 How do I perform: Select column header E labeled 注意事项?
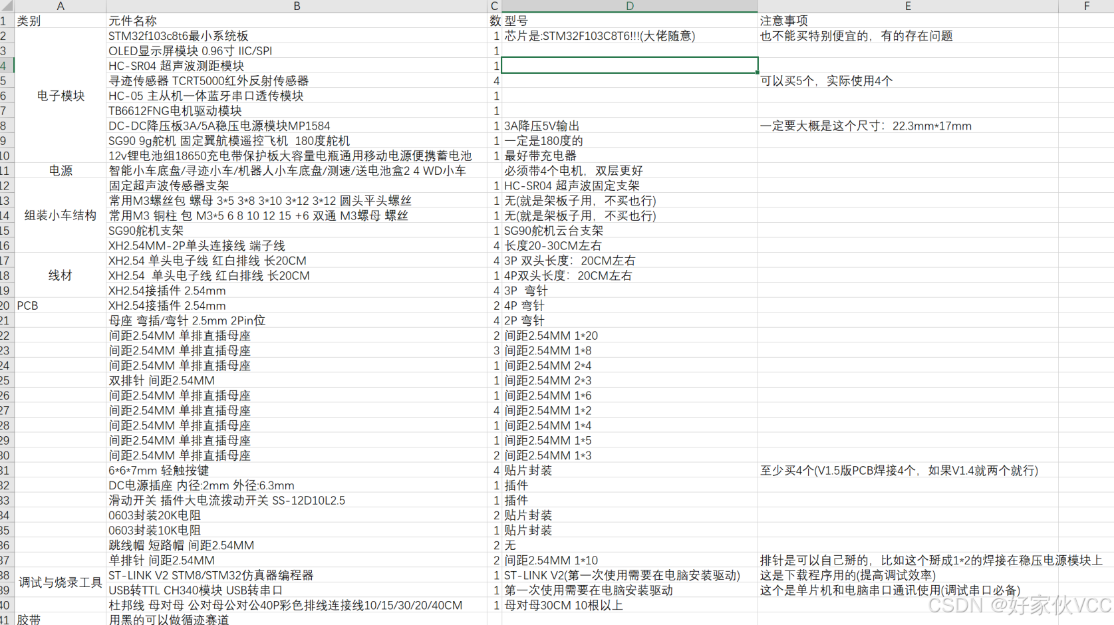pyautogui.click(x=908, y=6)
